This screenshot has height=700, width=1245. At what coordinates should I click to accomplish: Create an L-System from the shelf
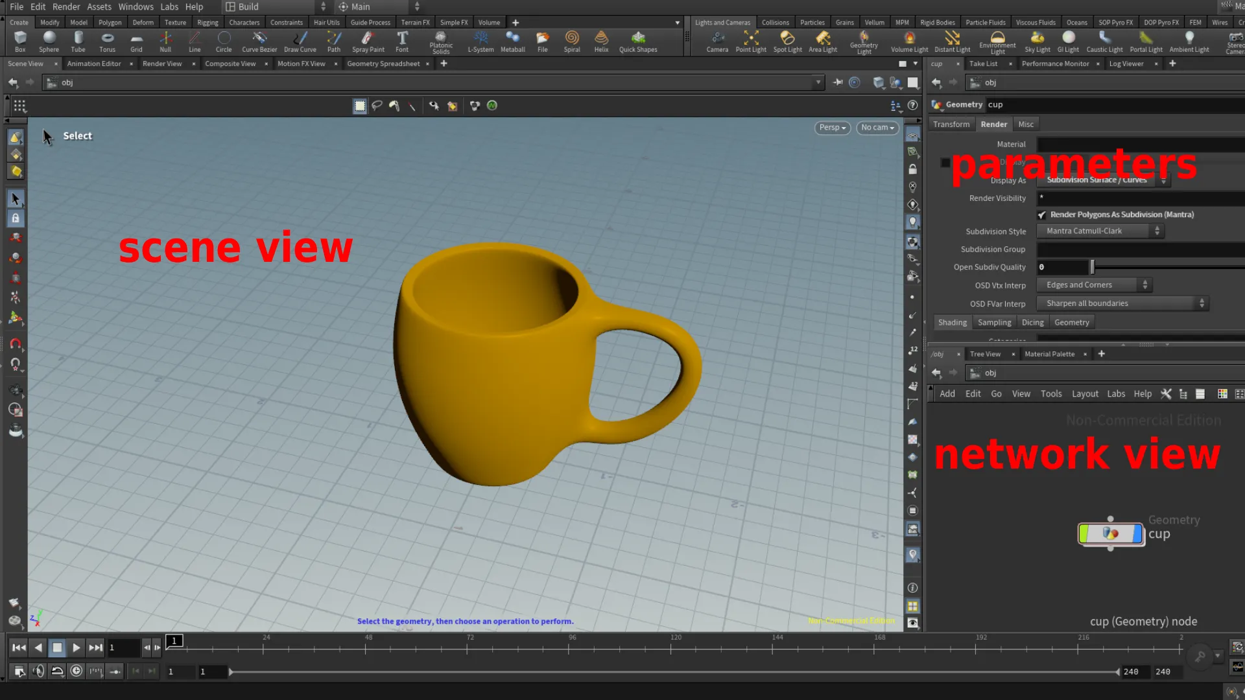(x=480, y=41)
